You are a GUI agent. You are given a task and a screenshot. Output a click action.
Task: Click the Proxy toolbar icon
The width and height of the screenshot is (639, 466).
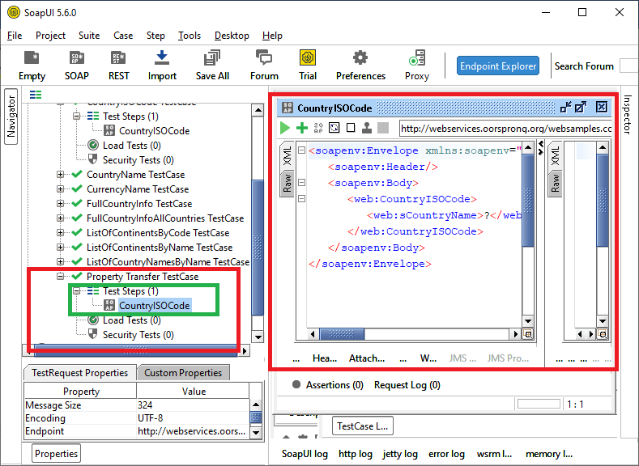417,66
